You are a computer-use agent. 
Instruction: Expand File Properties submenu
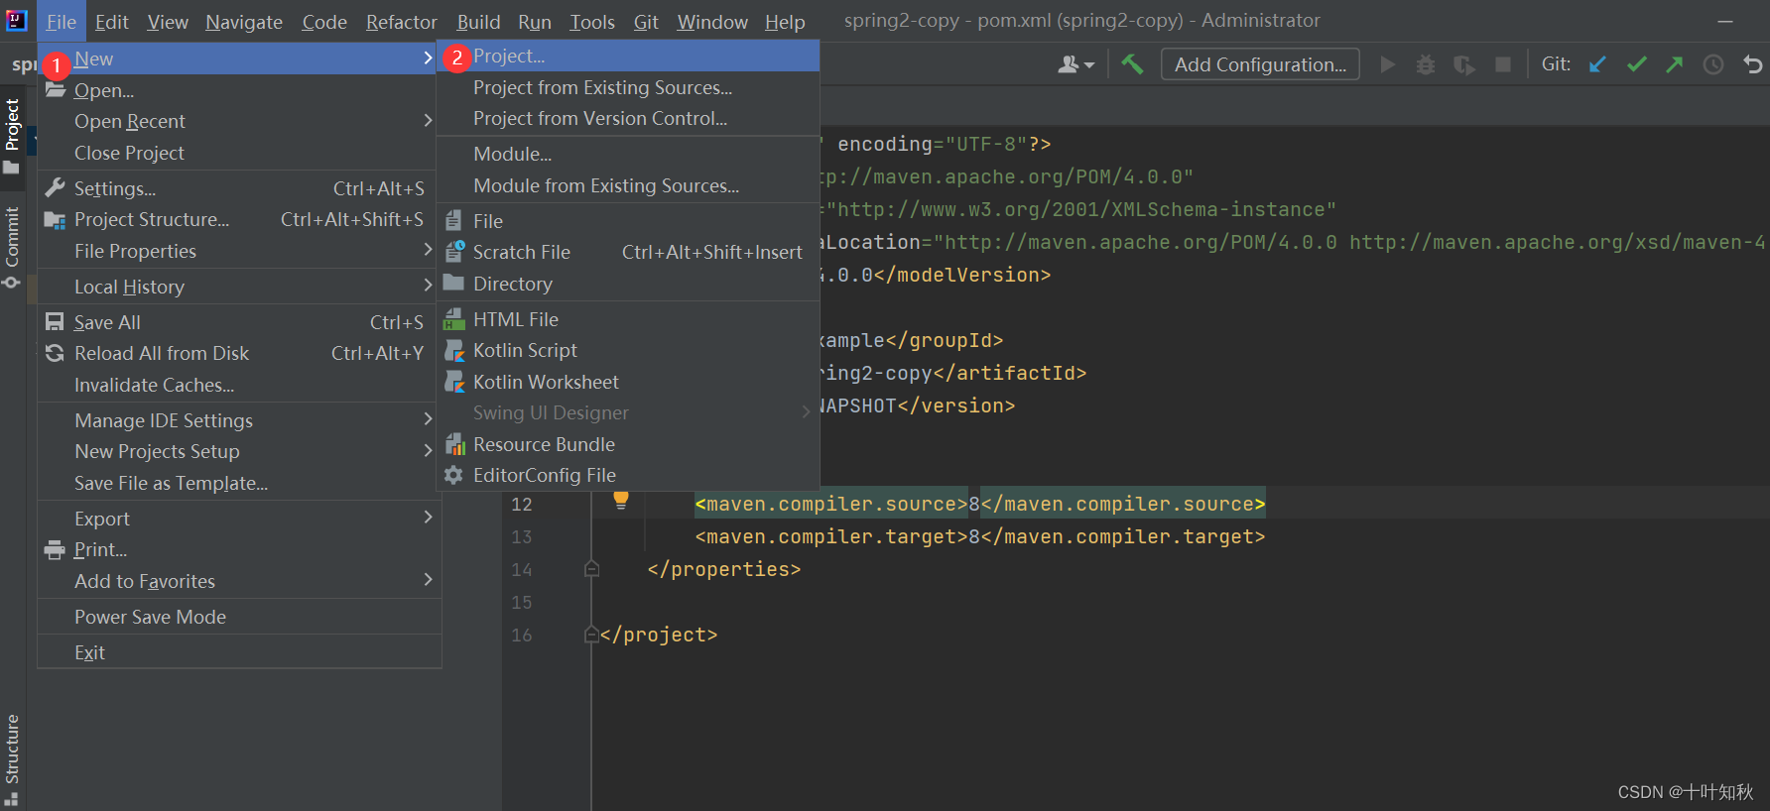pos(239,251)
